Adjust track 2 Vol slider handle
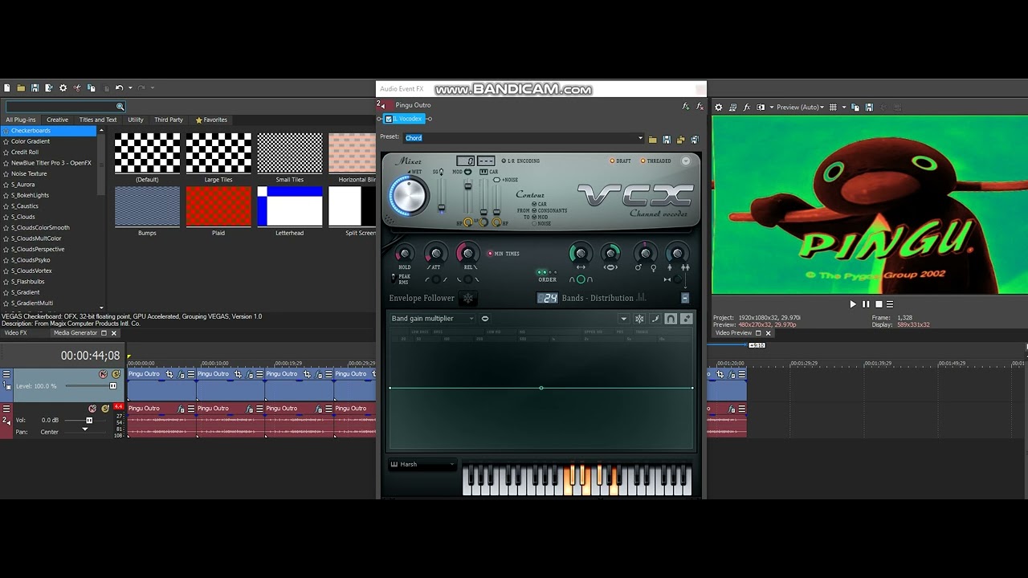 [x=89, y=420]
